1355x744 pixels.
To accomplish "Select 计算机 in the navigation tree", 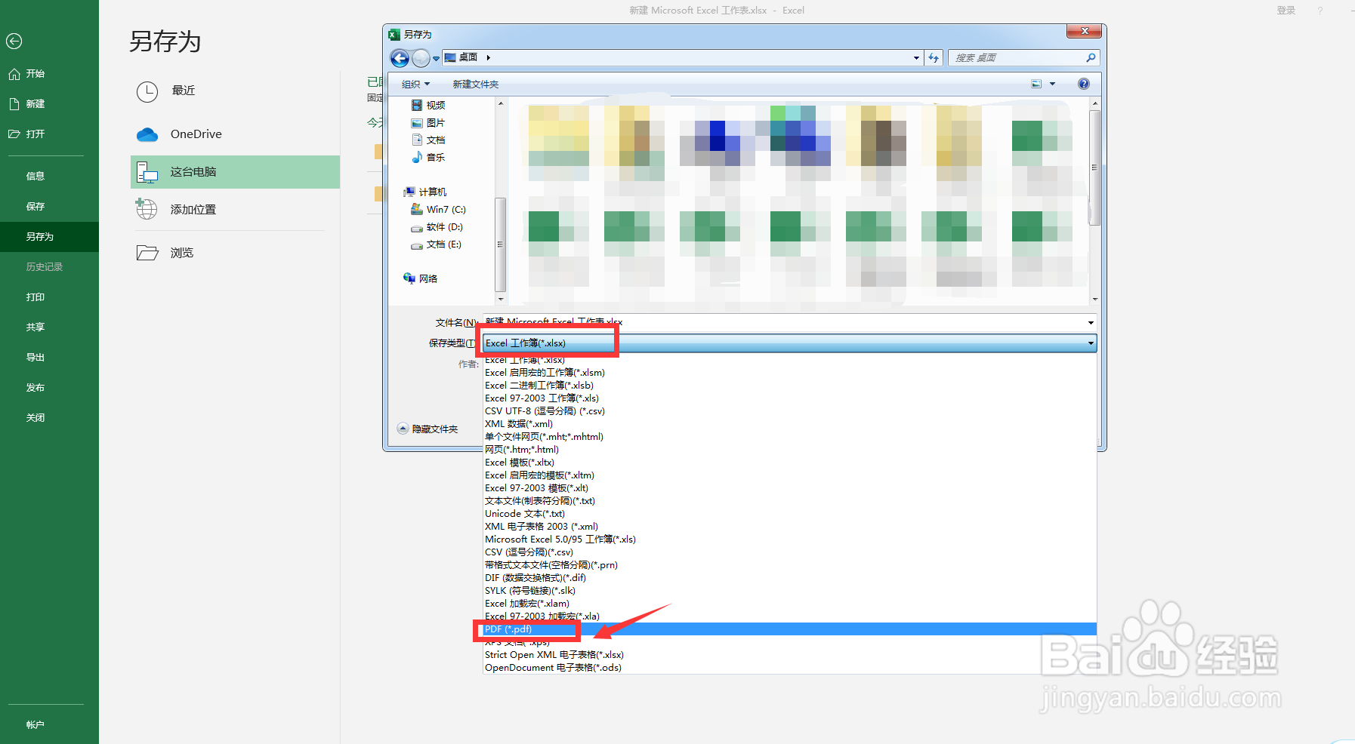I will click(x=431, y=192).
